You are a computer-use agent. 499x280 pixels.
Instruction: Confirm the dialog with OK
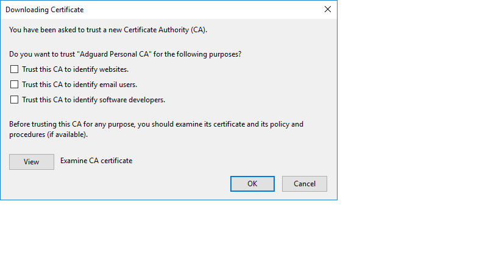(x=252, y=184)
